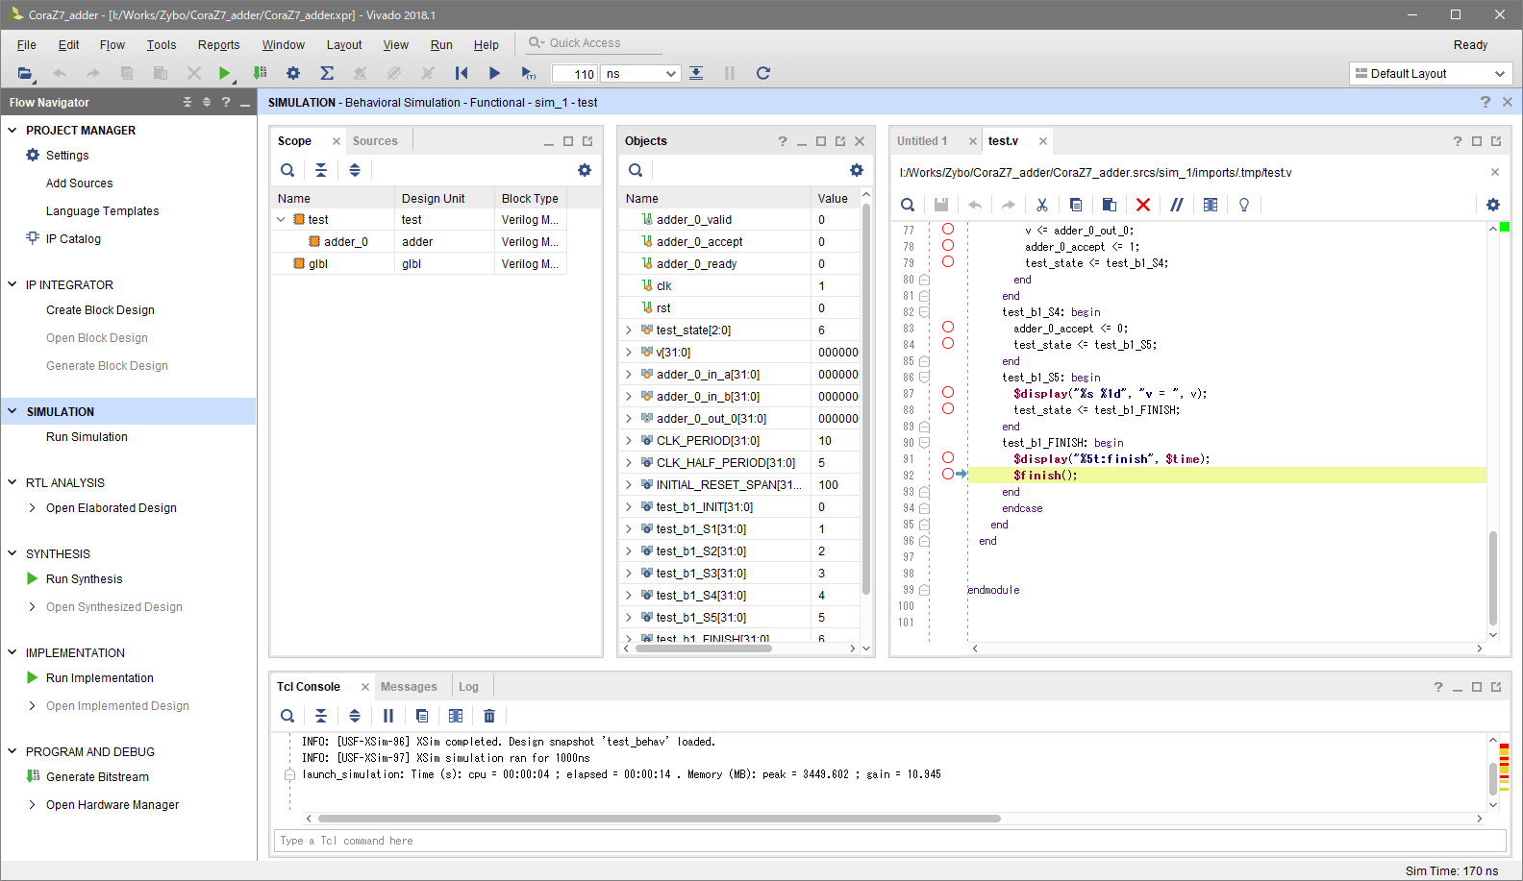Click Run Synthesis in Flow Navigator
Screen dimensions: 1523x881
pyautogui.click(x=85, y=579)
